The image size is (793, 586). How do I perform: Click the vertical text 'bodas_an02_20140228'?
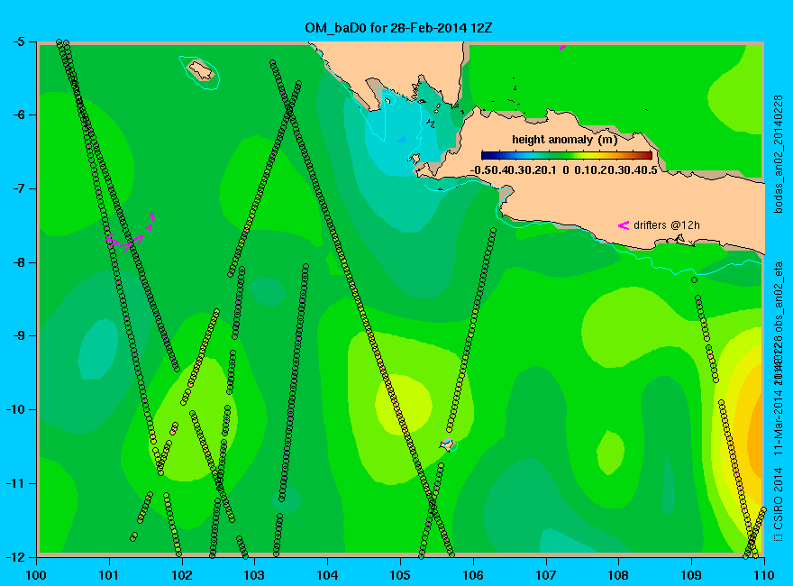point(779,153)
